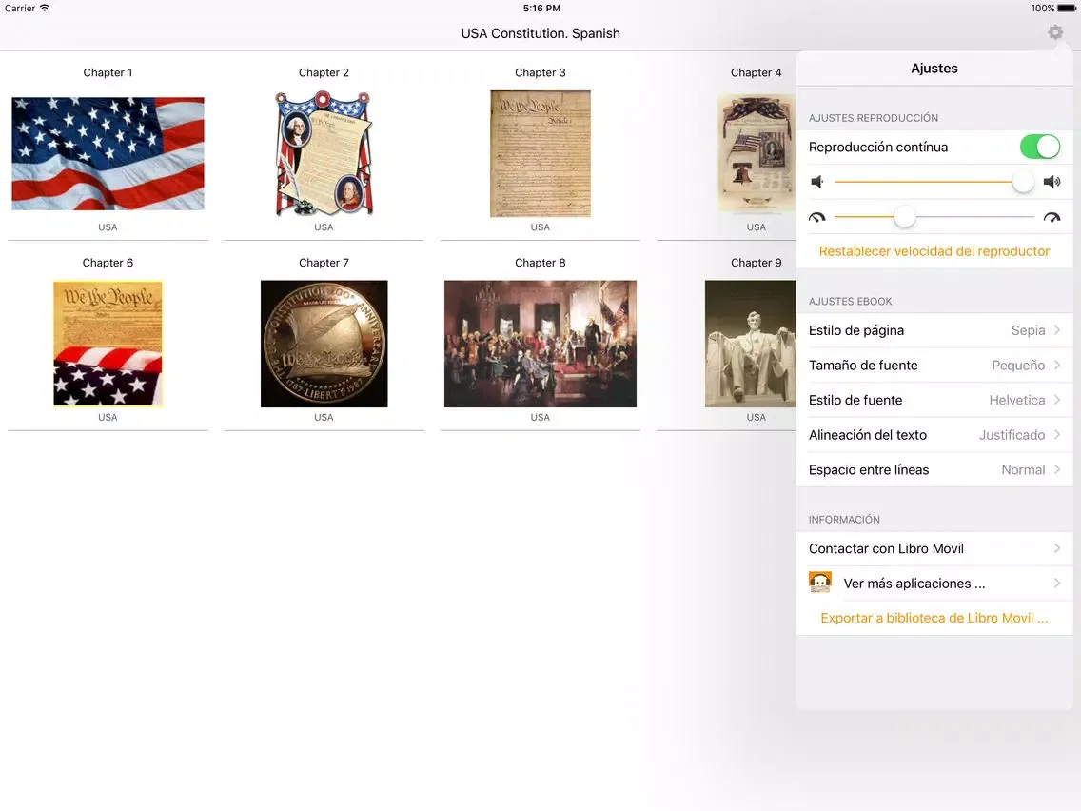Open Estilo de página option
The width and height of the screenshot is (1081, 811).
pos(934,330)
